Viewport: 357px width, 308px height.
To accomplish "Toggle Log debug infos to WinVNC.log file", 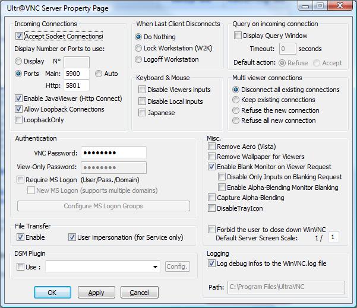I will tap(211, 263).
